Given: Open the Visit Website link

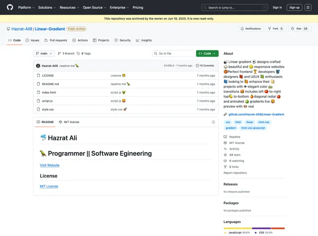Looking at the screenshot, I should tap(49, 165).
